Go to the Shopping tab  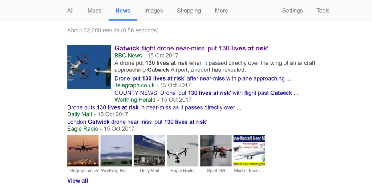(189, 11)
